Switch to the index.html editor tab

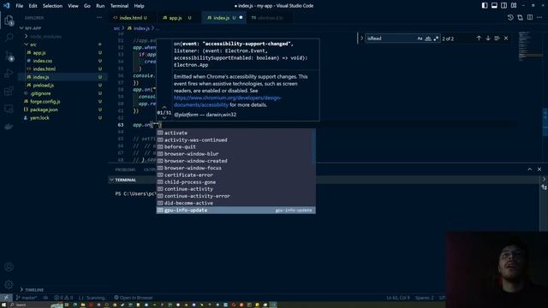(131, 17)
